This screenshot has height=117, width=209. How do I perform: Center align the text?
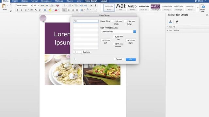(x=69, y=10)
